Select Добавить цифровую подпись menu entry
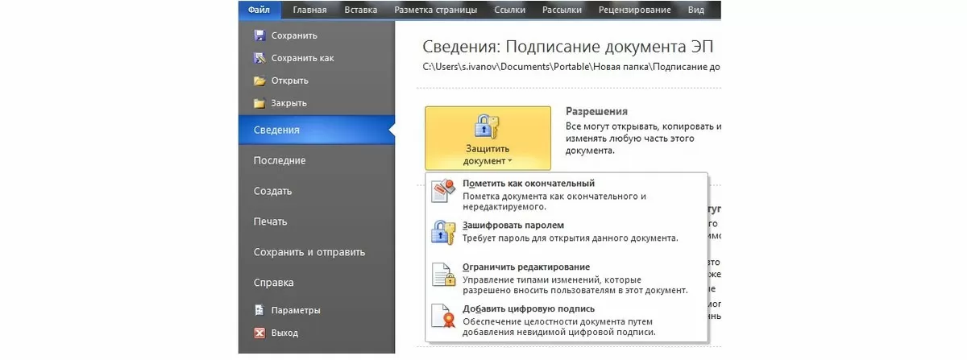 click(x=567, y=320)
